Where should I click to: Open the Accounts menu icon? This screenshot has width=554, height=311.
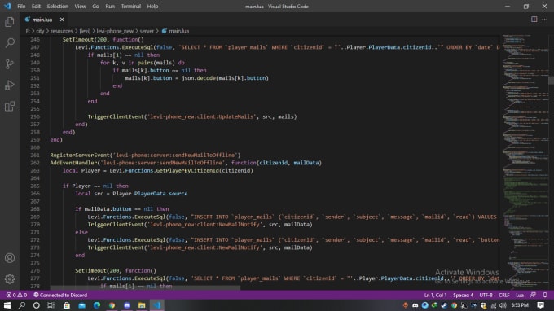tap(10, 258)
